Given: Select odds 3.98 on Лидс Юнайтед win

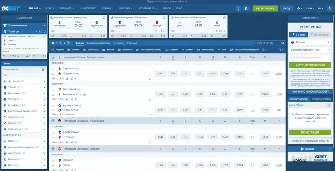Looking at the screenshot, I should tap(160, 94).
